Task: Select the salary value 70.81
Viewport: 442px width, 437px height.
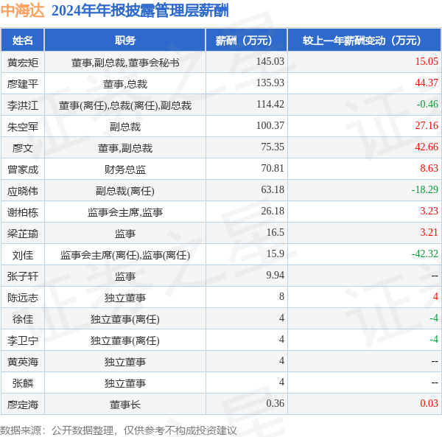Action: coord(273,169)
